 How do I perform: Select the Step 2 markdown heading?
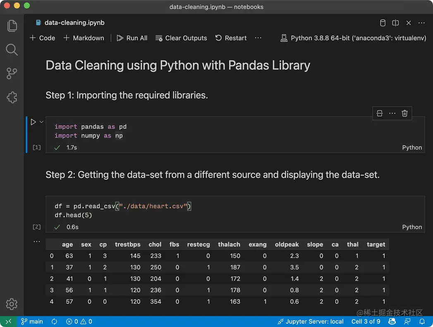tap(213, 175)
